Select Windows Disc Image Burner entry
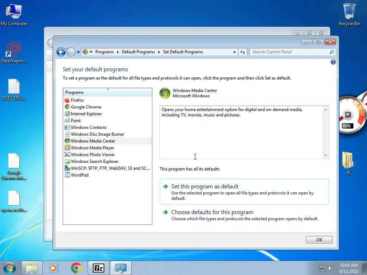The image size is (367, 275). (108, 134)
